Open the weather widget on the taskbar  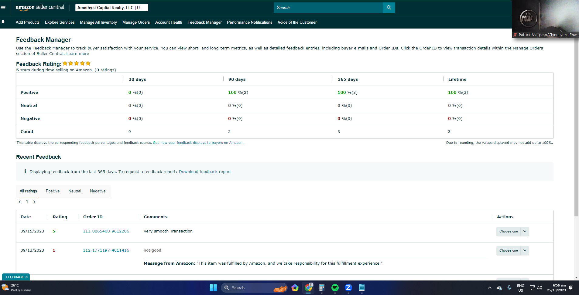(17, 288)
